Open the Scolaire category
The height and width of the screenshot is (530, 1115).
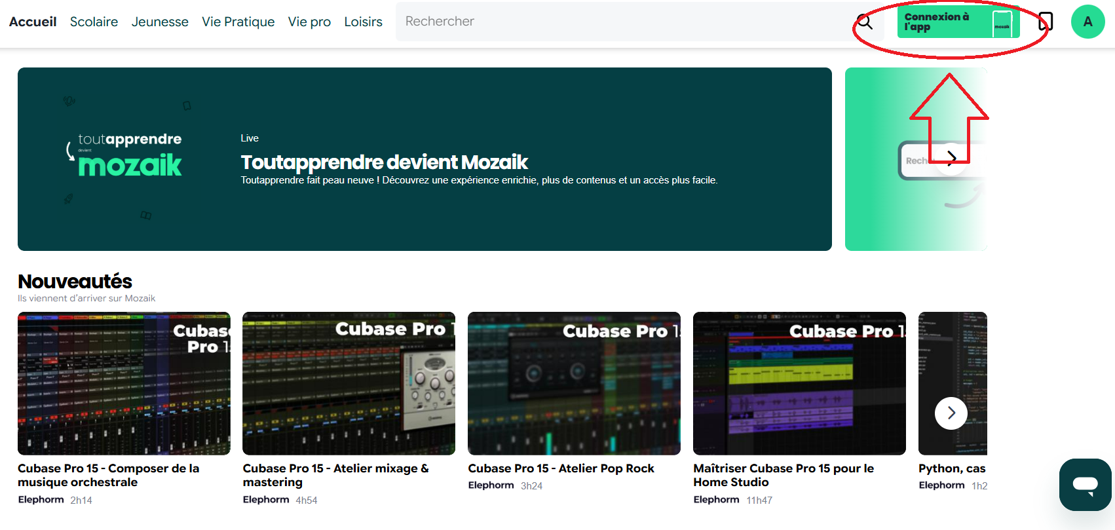pyautogui.click(x=94, y=22)
